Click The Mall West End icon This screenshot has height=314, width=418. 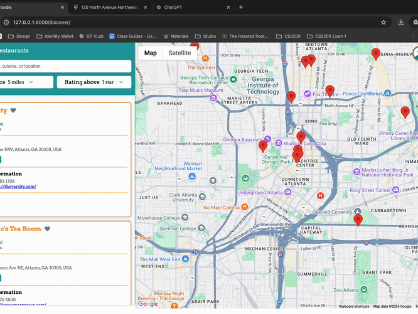pyautogui.click(x=186, y=259)
